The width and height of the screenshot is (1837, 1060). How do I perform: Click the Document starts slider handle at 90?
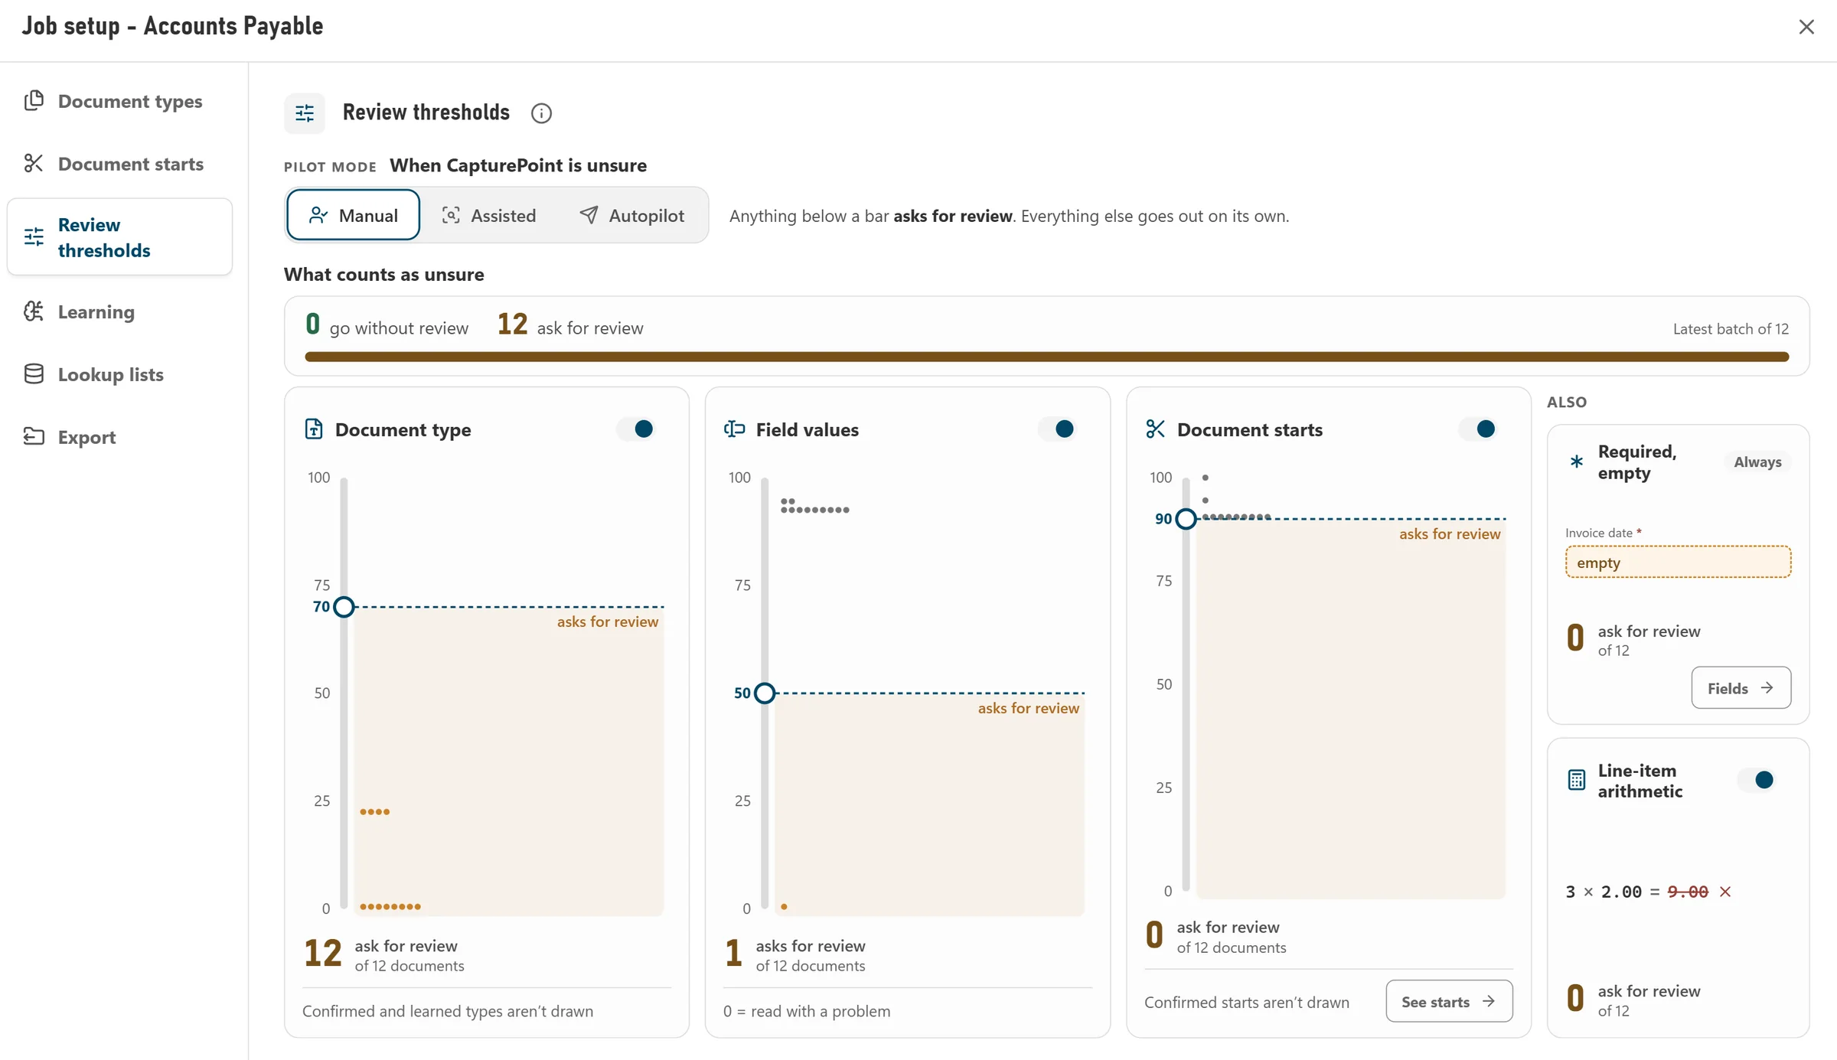(x=1186, y=519)
